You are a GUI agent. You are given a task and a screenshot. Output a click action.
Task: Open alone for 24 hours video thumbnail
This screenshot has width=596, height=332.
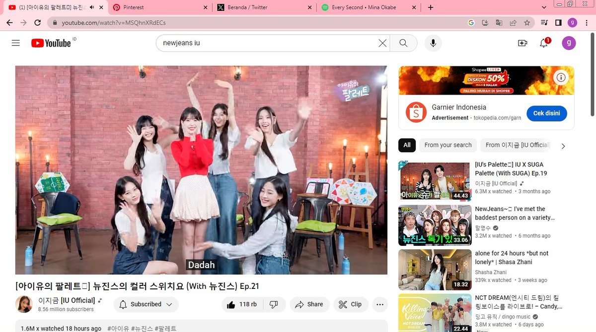[x=435, y=270]
